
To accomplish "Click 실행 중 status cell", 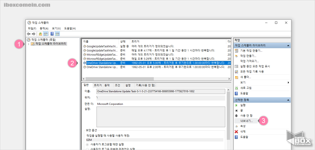I will coord(124,46).
